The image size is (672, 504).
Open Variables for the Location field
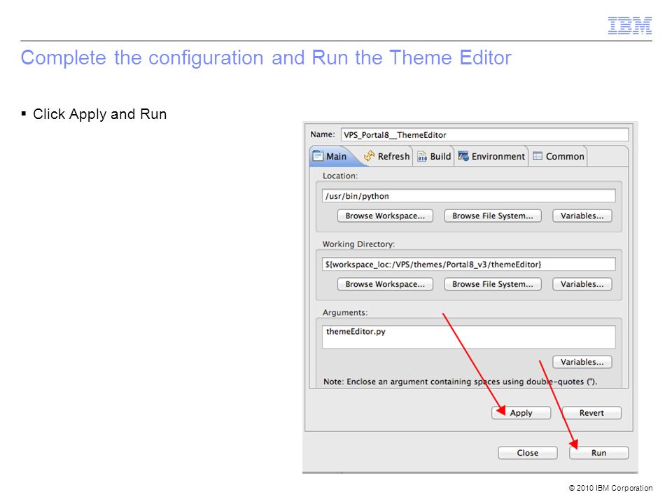click(x=582, y=216)
